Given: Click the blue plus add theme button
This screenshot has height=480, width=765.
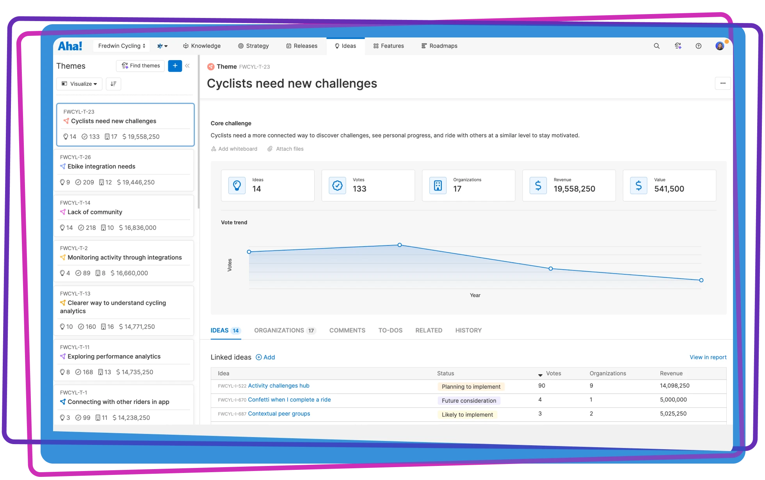Looking at the screenshot, I should pyautogui.click(x=175, y=66).
